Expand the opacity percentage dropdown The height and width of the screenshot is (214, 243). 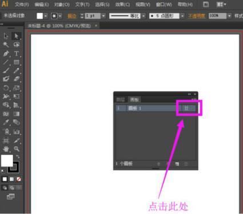229,16
